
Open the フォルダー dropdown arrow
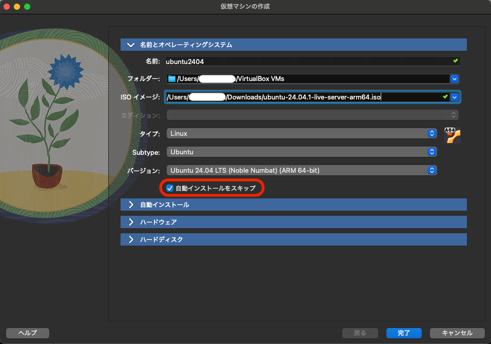click(x=455, y=79)
